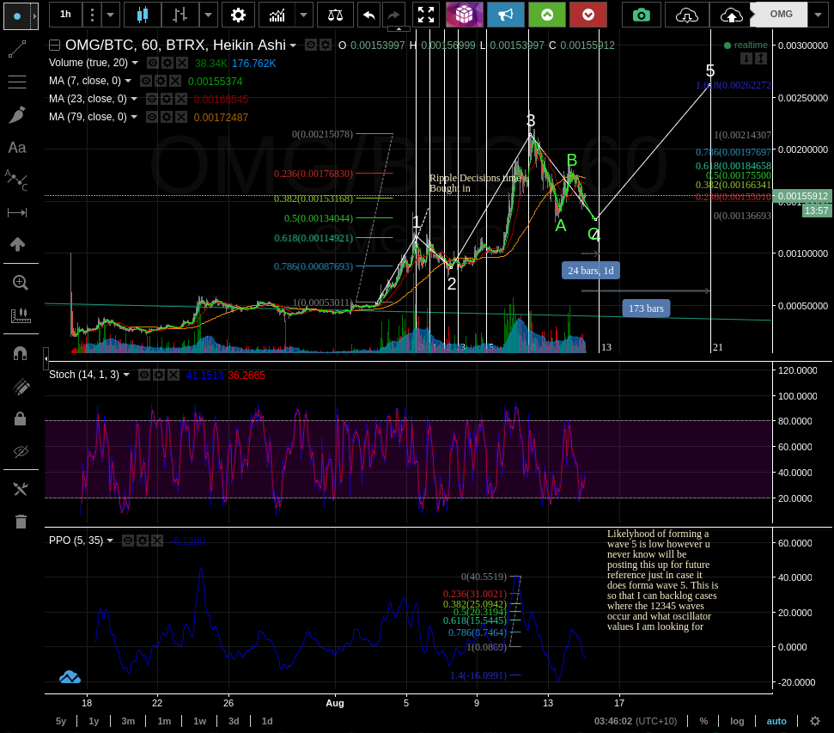834x733 pixels.
Task: Load chart layout from cloud
Action: 686,15
